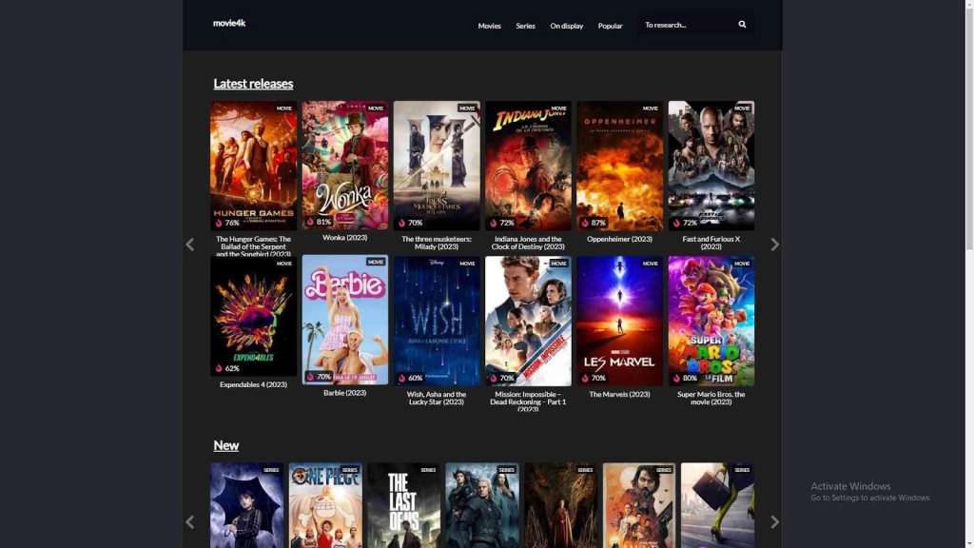
Task: Click the 'Oppenheimer (2023)' title text
Action: [x=620, y=239]
